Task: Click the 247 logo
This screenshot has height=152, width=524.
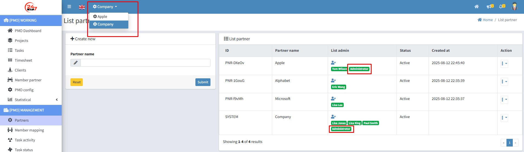Action: click(31, 7)
